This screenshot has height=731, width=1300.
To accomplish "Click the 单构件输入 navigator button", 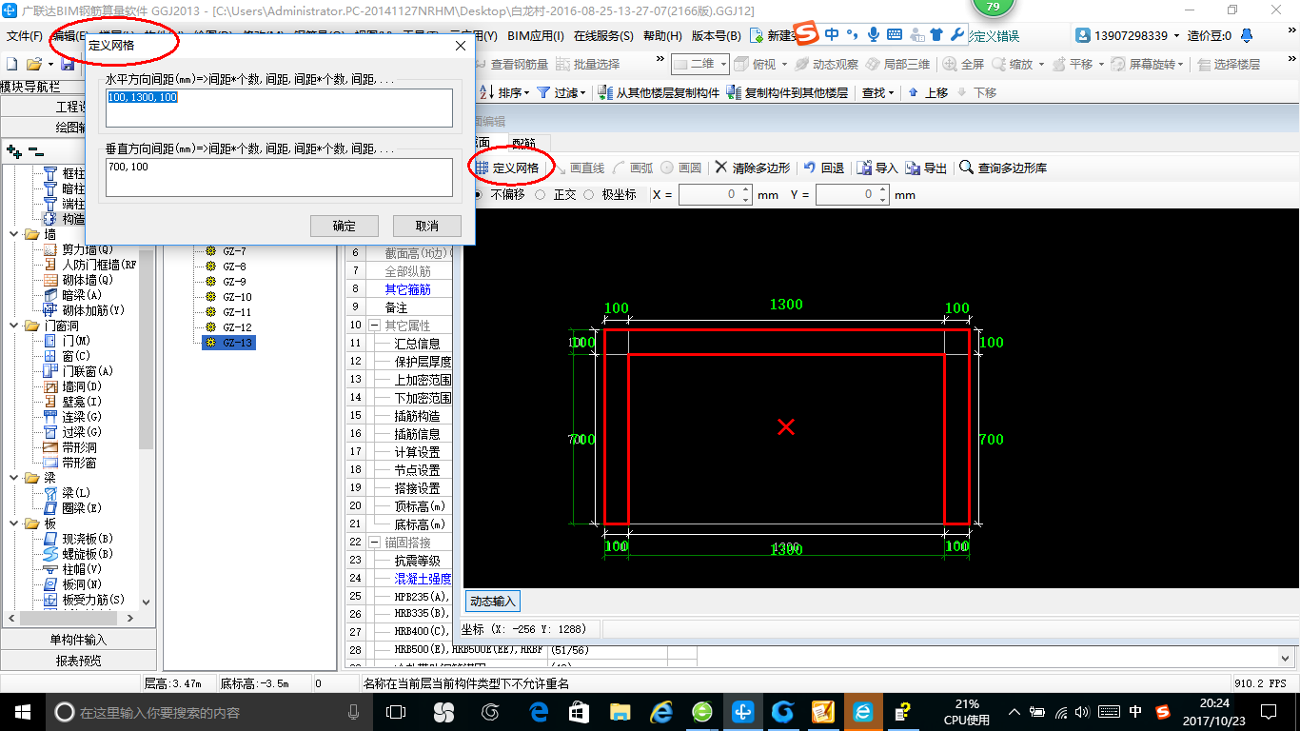I will 78,640.
